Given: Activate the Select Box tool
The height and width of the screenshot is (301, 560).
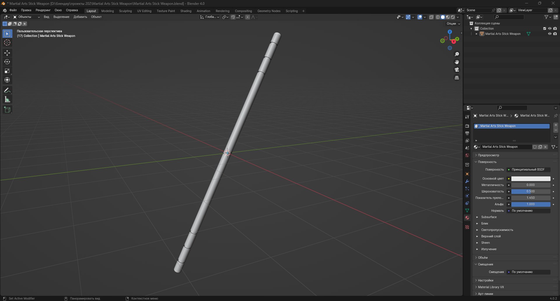Looking at the screenshot, I should pos(7,34).
